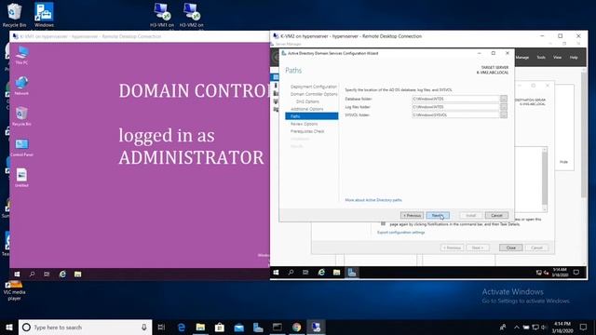Select Paths wizard step
Image resolution: width=596 pixels, height=335 pixels.
(x=312, y=116)
